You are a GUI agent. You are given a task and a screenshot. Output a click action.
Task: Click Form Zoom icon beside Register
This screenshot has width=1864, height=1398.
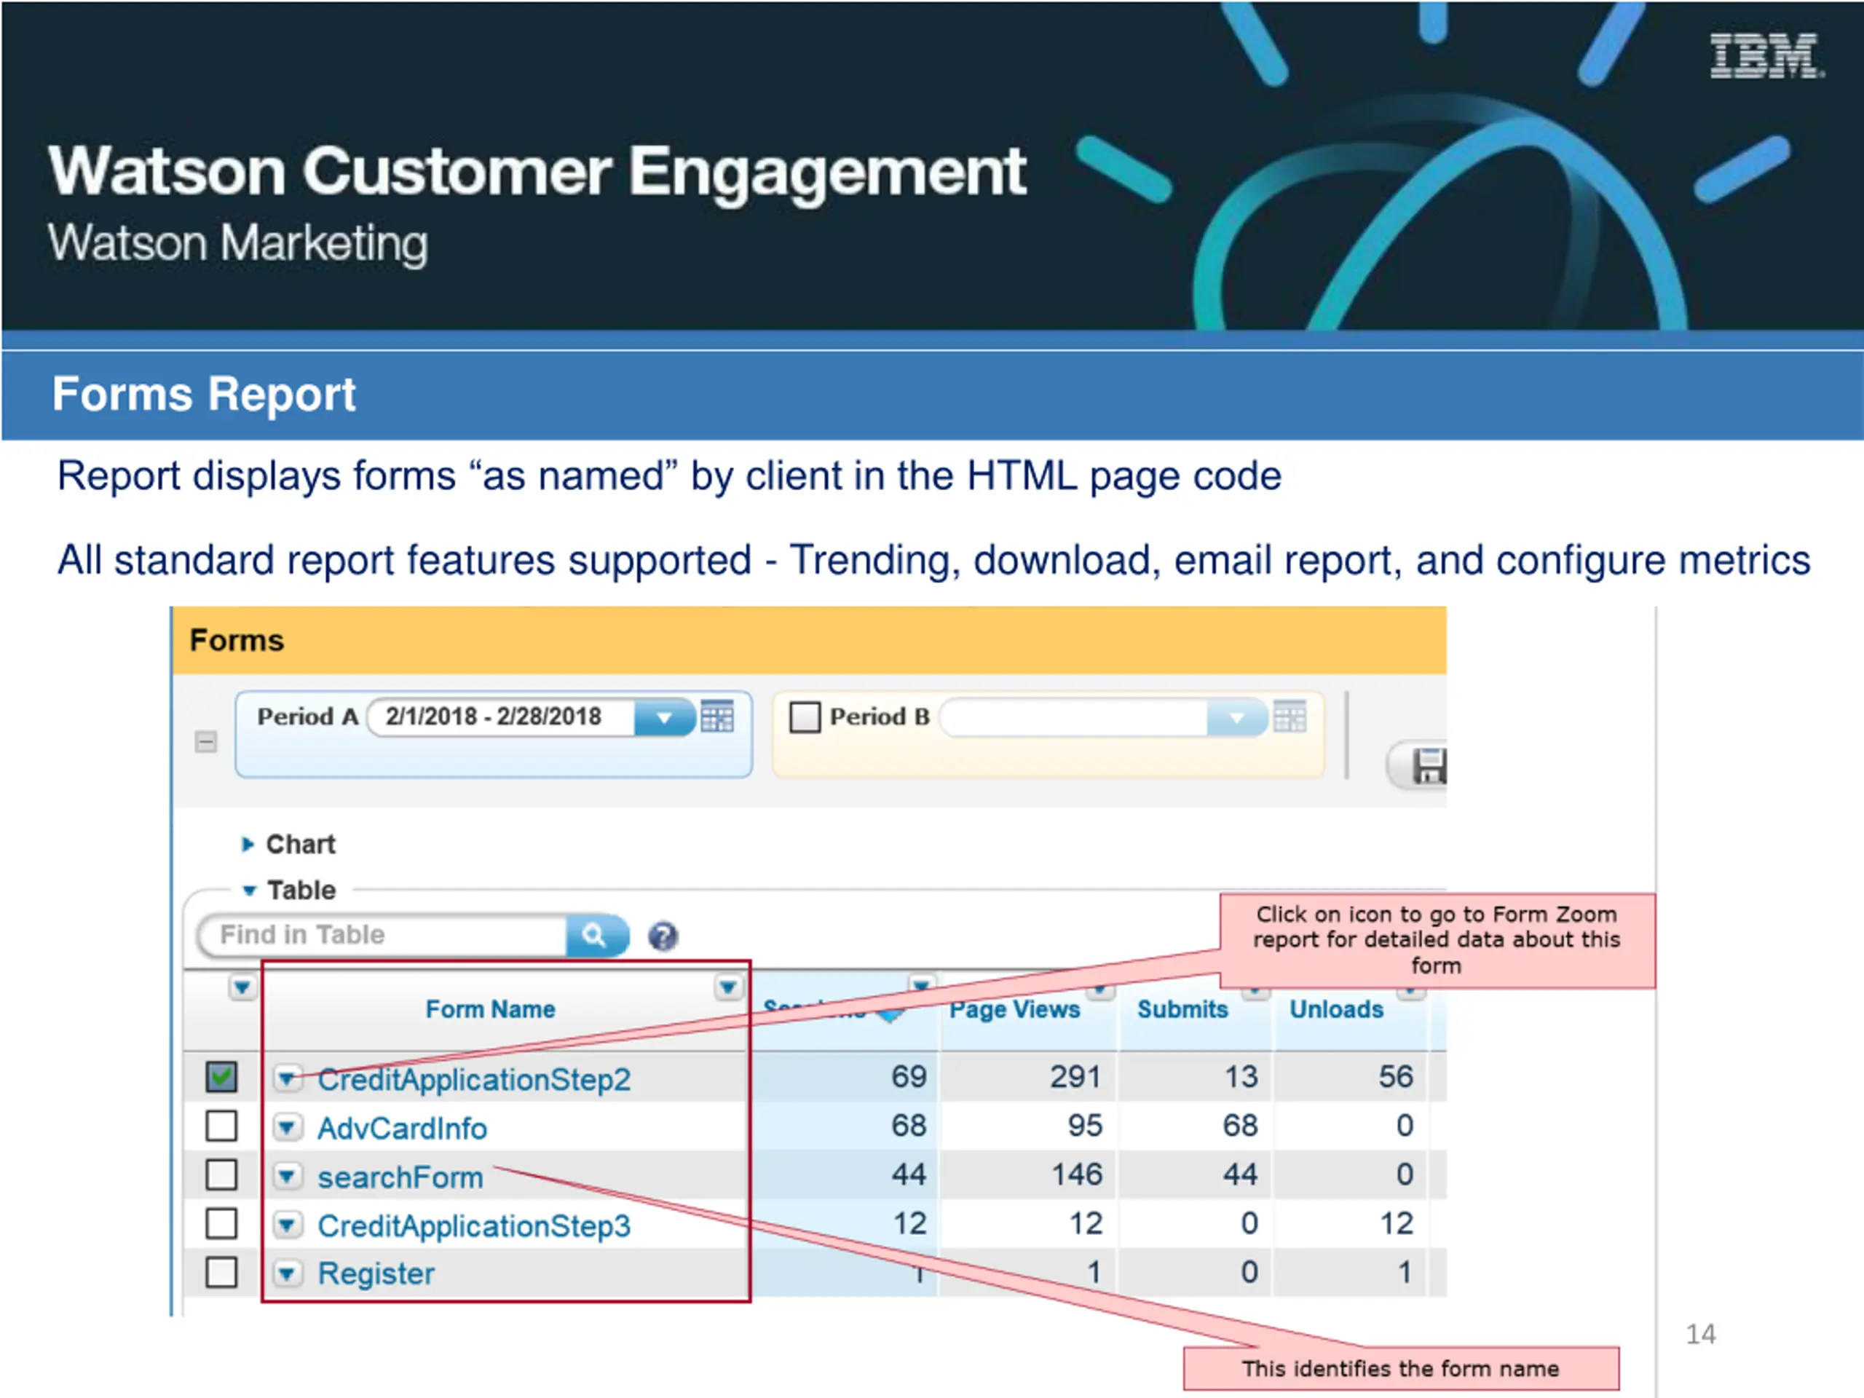tap(286, 1273)
